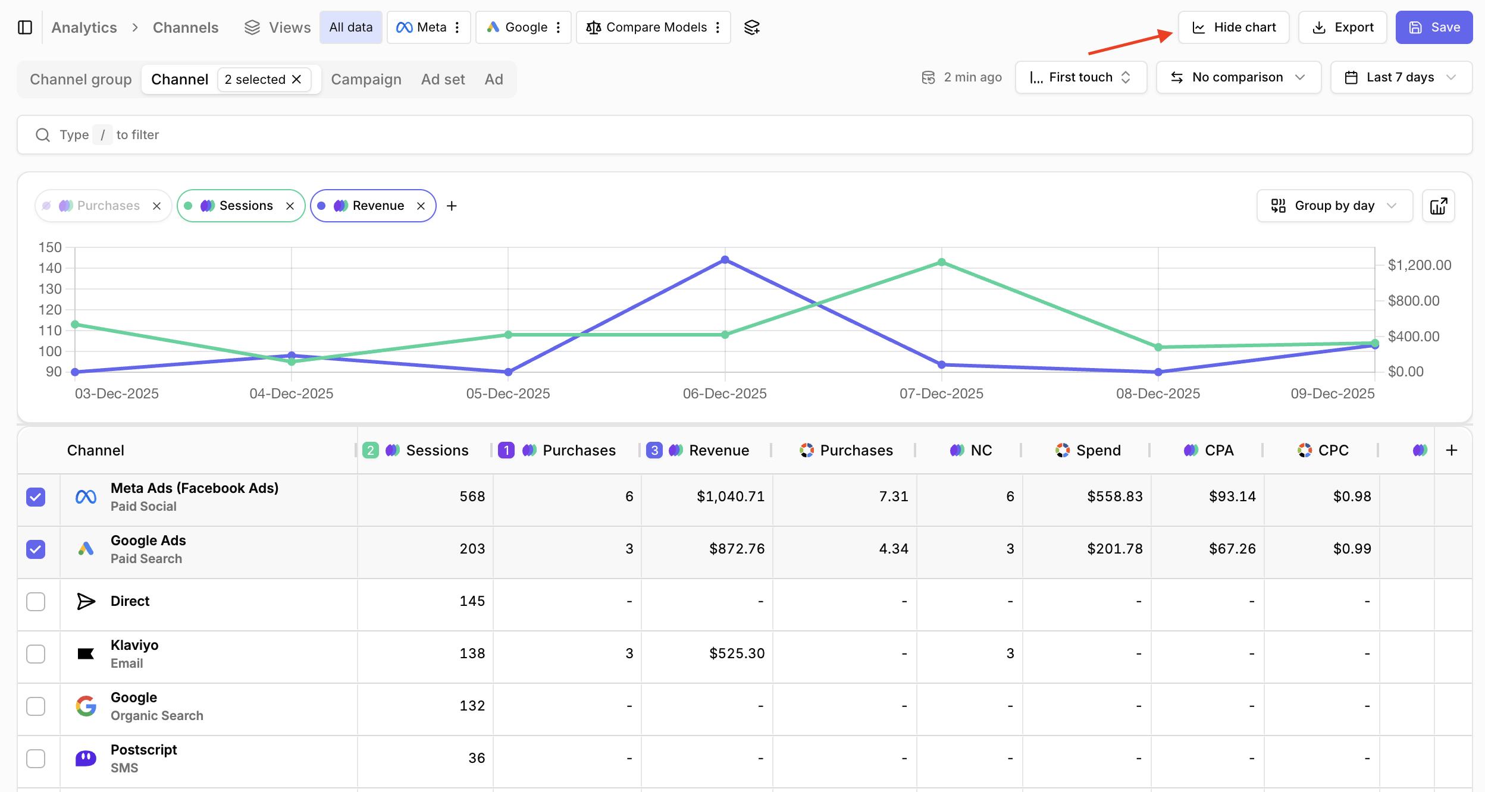
Task: Open Meta view options kebab menu
Action: point(457,27)
